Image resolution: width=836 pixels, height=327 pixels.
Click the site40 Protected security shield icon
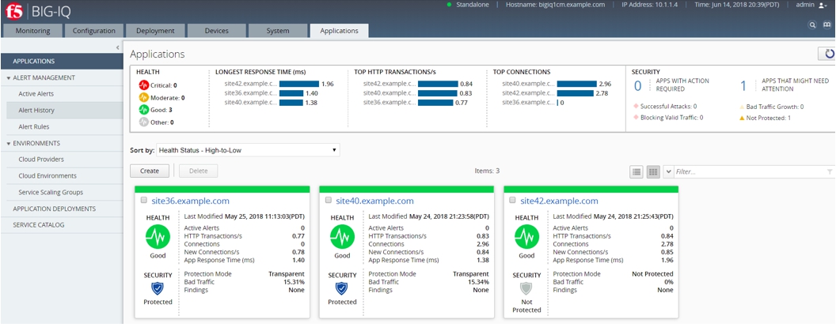[x=342, y=289]
